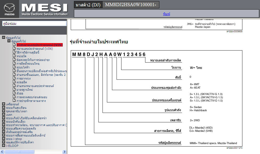The image size is (260, 154).
Task: Click document icon beside ตำแหน่งหมายเลขประจำรถยนต์
Action: (14, 85)
